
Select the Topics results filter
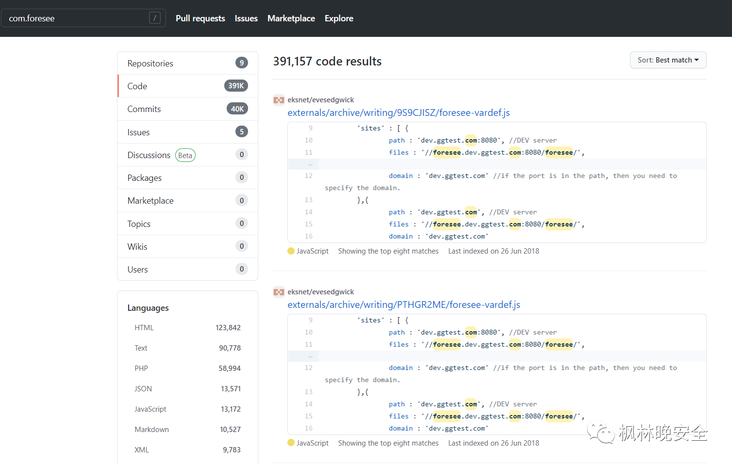click(187, 224)
